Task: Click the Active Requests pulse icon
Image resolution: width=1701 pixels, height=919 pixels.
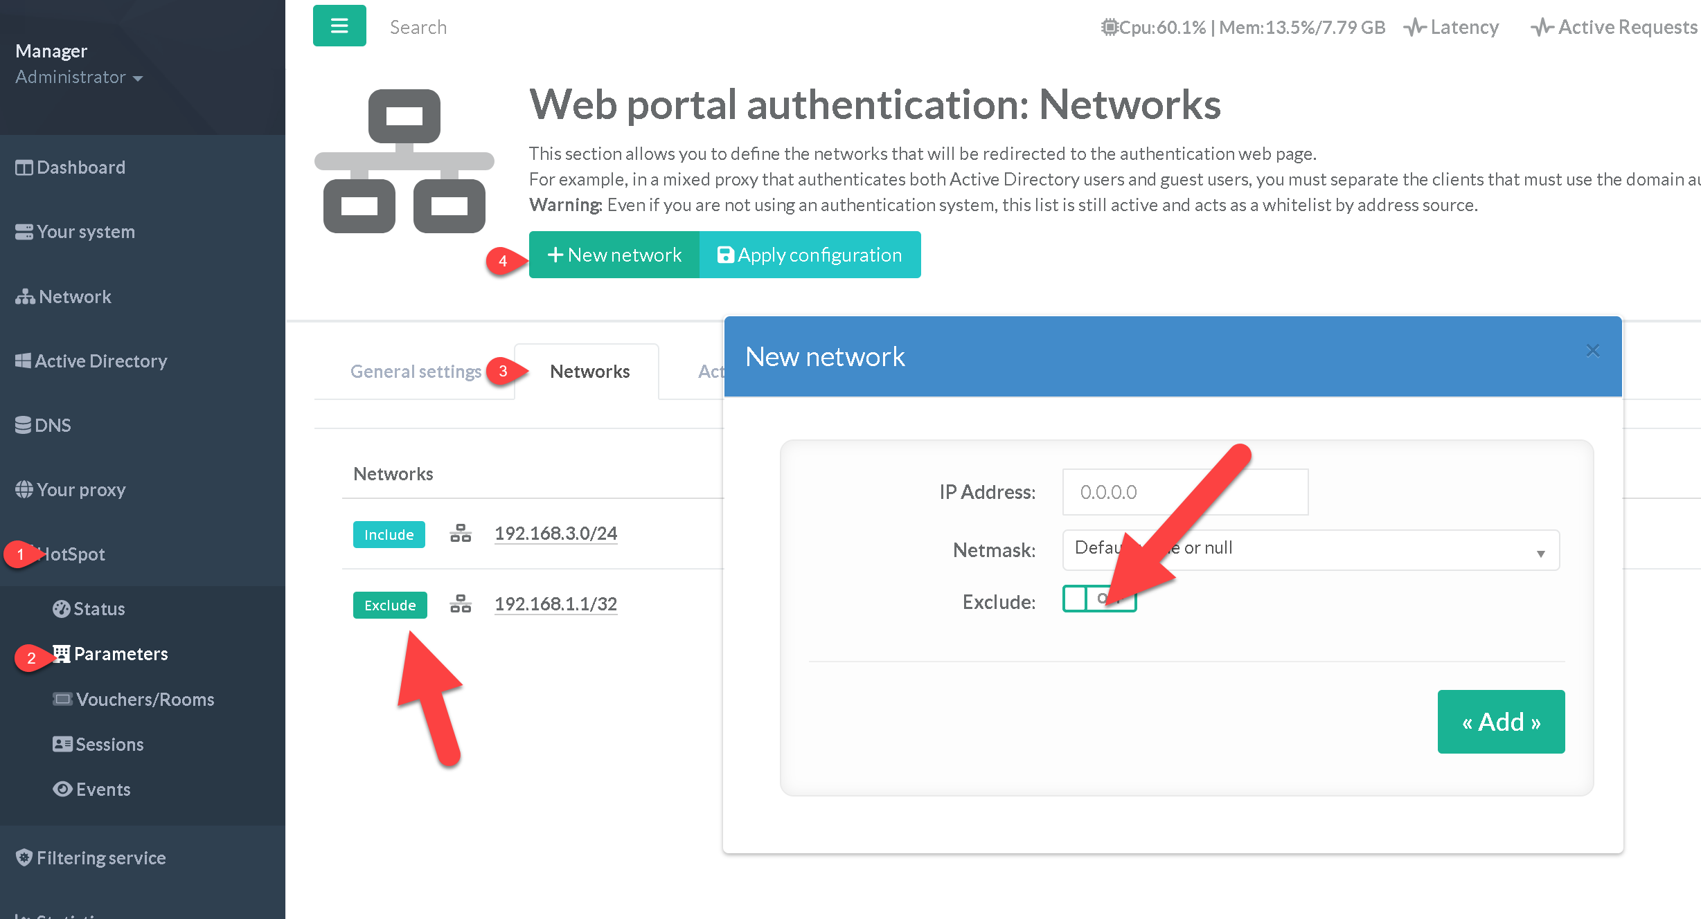Action: [x=1542, y=28]
